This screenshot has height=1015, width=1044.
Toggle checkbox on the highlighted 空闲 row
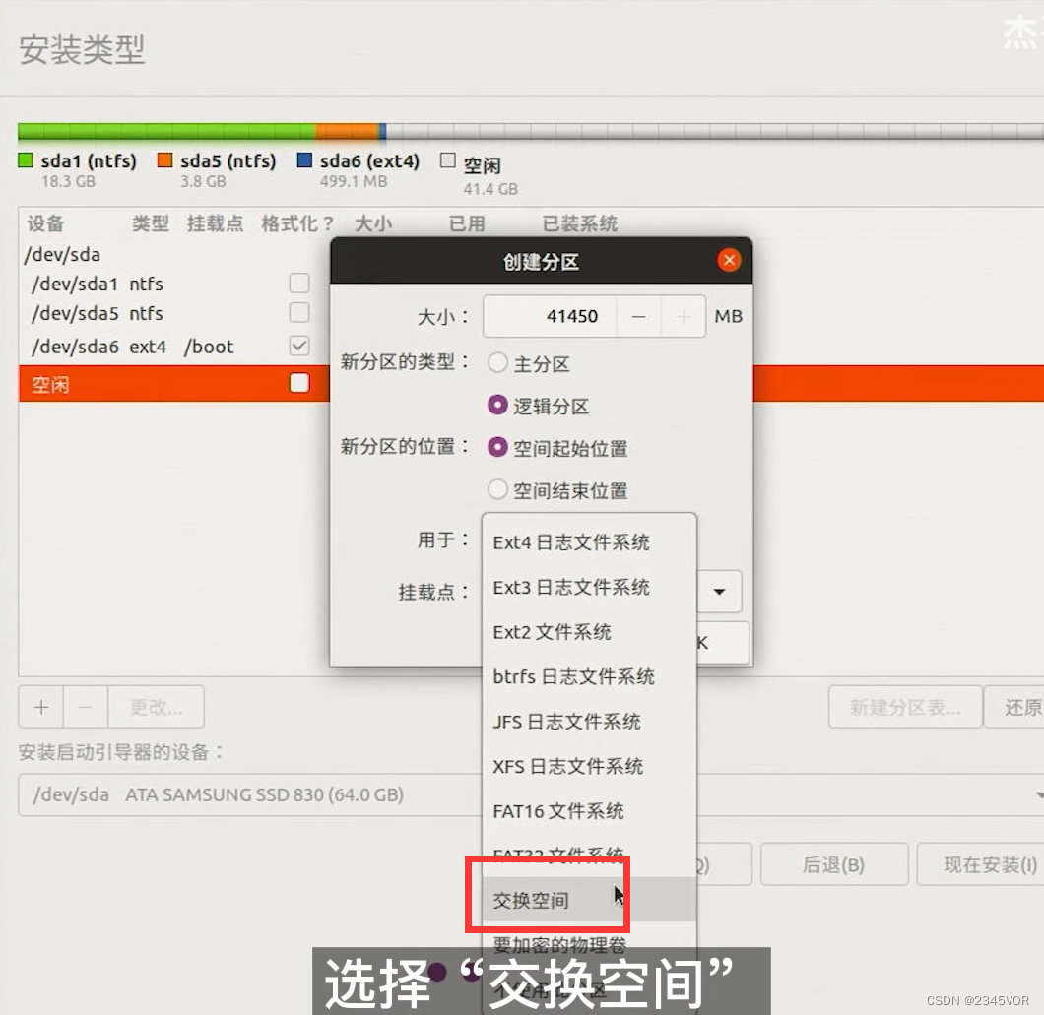pyautogui.click(x=299, y=383)
